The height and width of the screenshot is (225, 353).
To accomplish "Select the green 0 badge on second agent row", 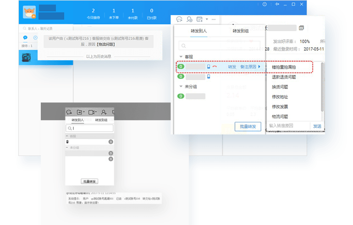I will coord(181,76).
